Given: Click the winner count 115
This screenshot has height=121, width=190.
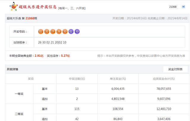Looking at the screenshot, I should [77, 109].
